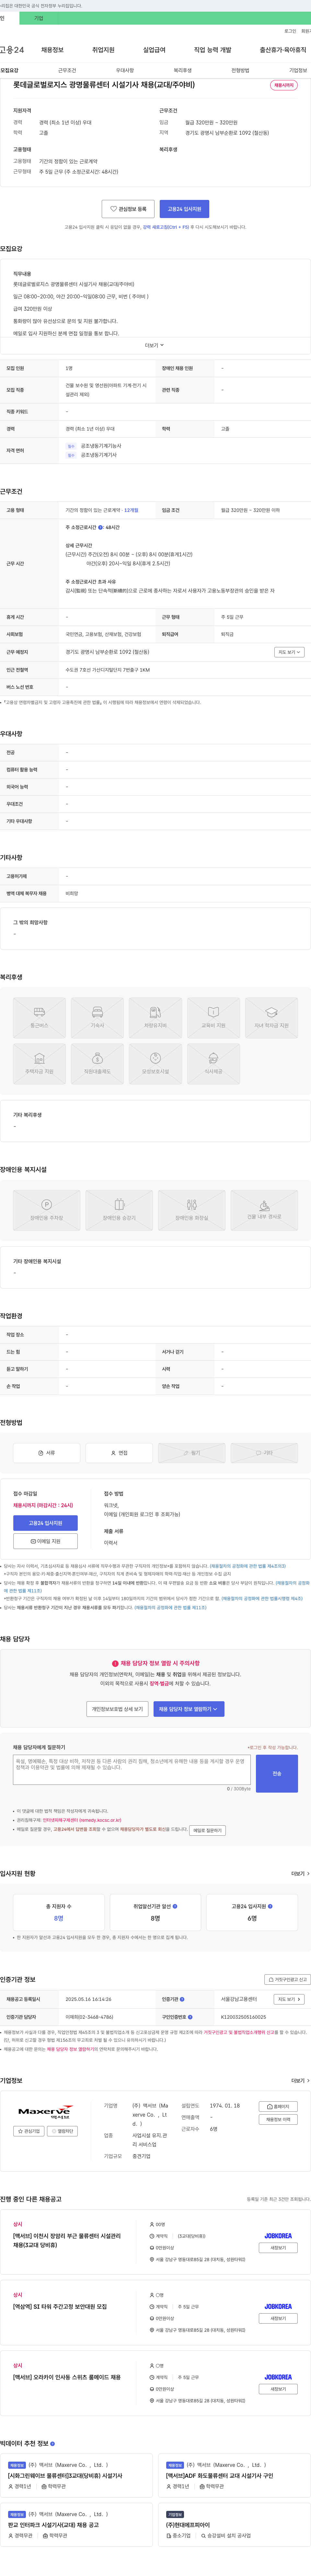
Task: Click 지도 보기 beside 서울강남고용센터
Action: [289, 1999]
